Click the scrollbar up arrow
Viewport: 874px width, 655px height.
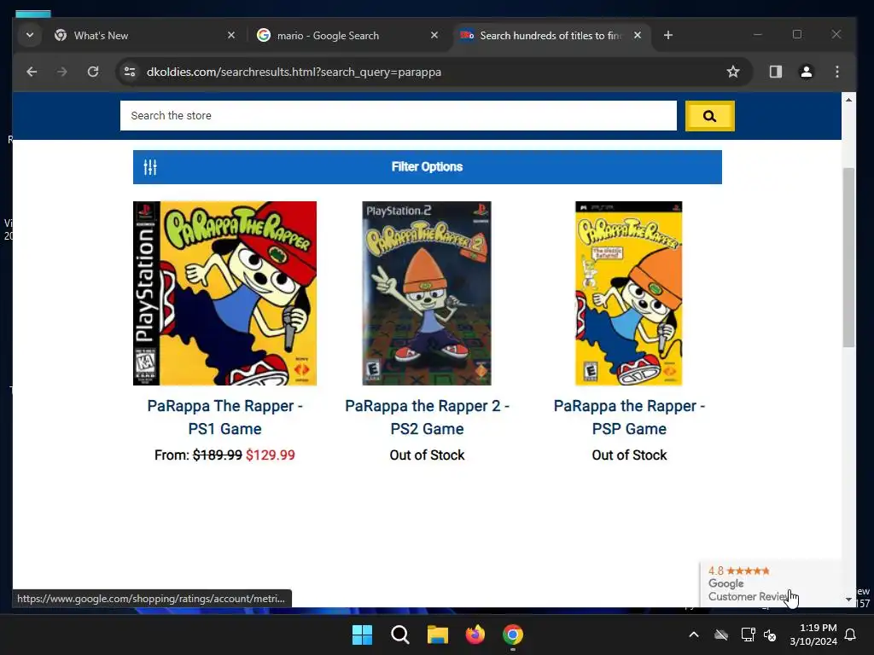click(848, 101)
